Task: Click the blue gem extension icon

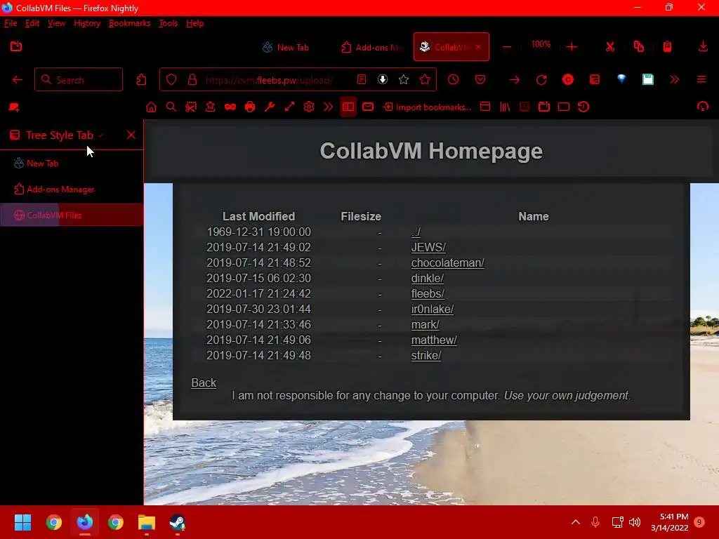Action: point(621,79)
